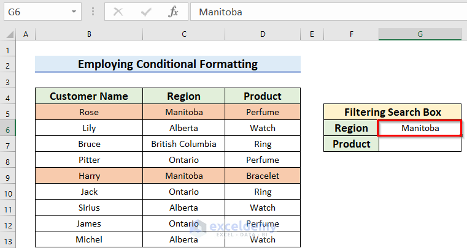Click the Cancel (X) formula bar icon
The height and width of the screenshot is (248, 467).
118,12
